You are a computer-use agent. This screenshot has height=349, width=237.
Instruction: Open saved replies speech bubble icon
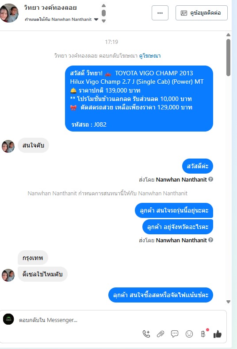click(x=175, y=334)
